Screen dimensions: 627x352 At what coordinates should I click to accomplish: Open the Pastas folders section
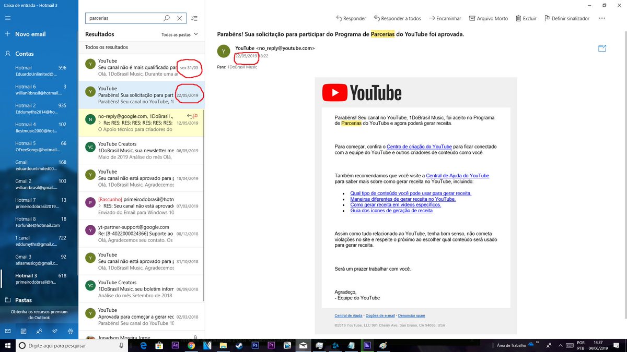[39, 300]
